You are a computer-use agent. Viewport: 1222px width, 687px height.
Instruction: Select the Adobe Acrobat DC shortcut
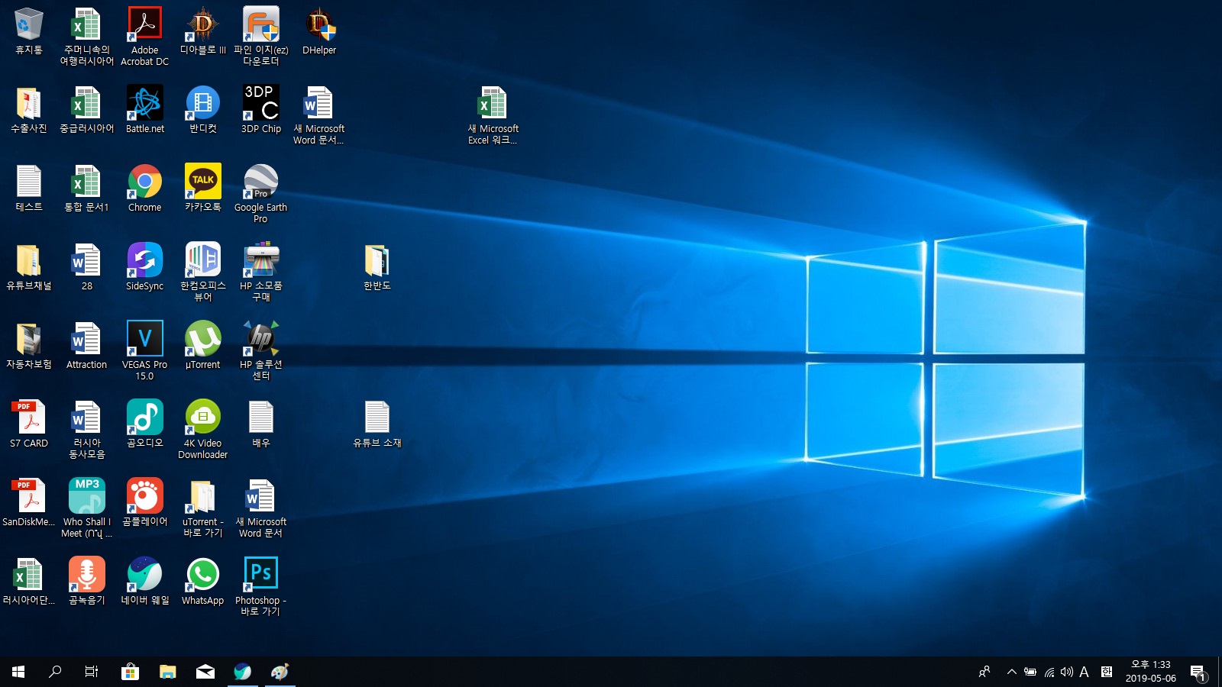(145, 36)
